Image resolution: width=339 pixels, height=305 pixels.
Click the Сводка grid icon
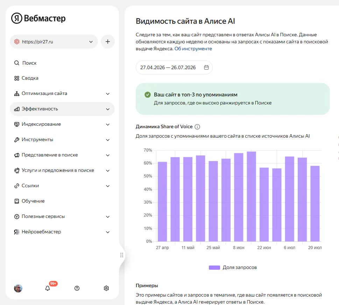pyautogui.click(x=17, y=78)
